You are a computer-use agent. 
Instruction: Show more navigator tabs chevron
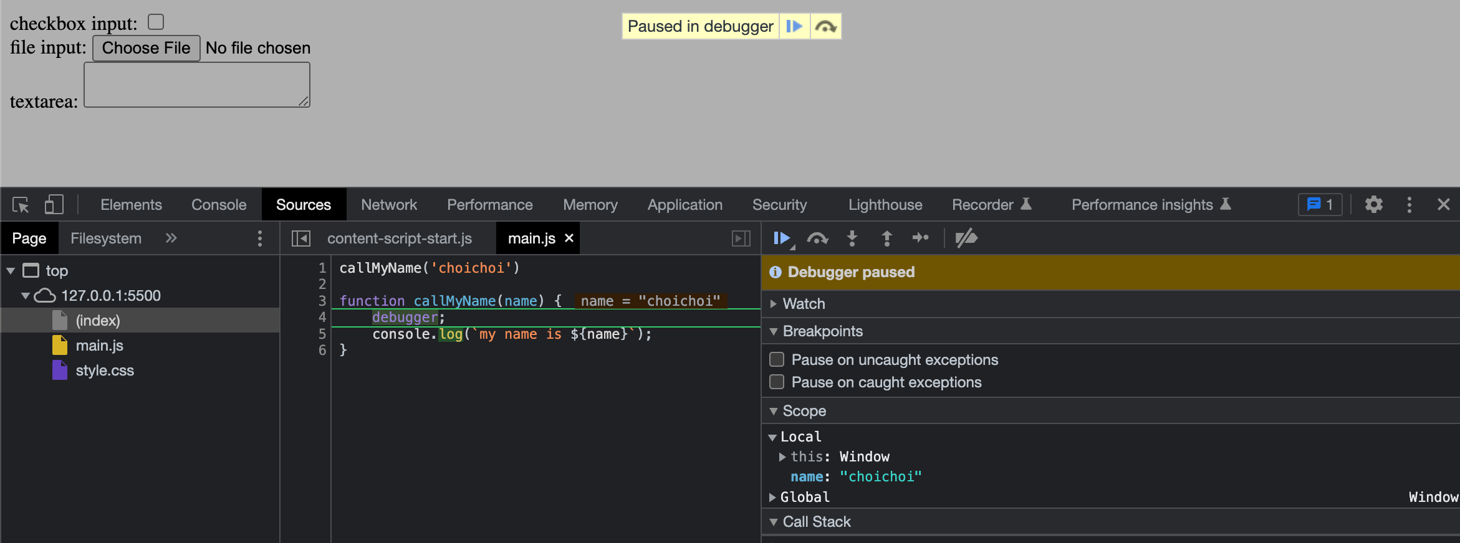171,238
